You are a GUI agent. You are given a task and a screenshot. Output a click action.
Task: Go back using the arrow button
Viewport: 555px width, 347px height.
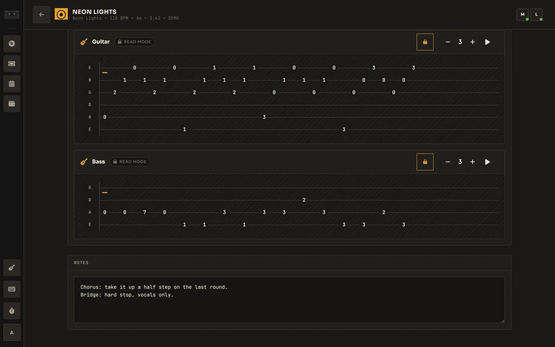[x=42, y=15]
